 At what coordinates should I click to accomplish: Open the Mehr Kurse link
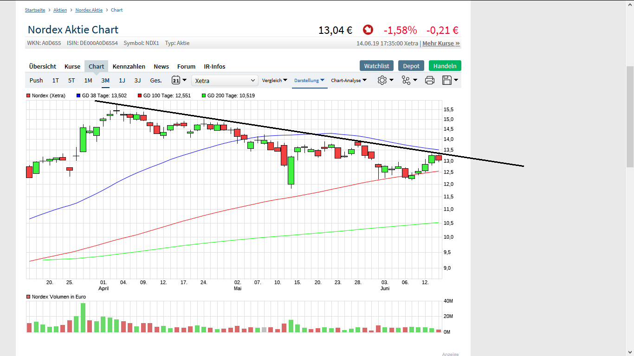441,43
